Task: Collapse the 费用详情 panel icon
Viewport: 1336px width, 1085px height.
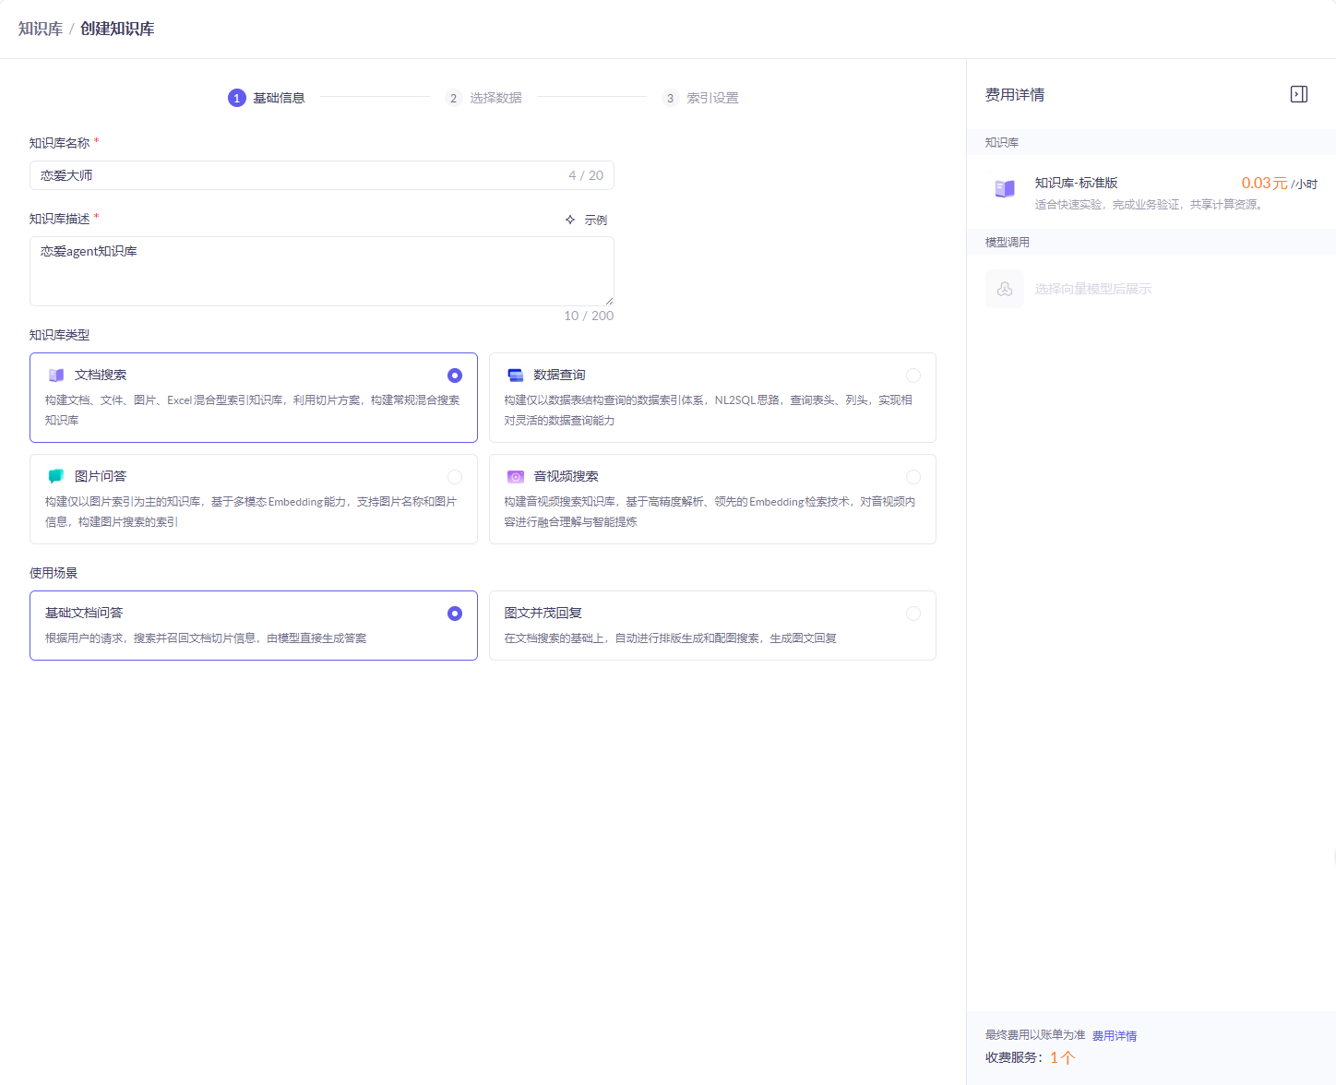Action: [x=1298, y=94]
